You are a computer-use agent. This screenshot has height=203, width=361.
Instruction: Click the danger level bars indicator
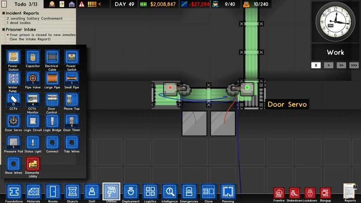[x=92, y=4]
